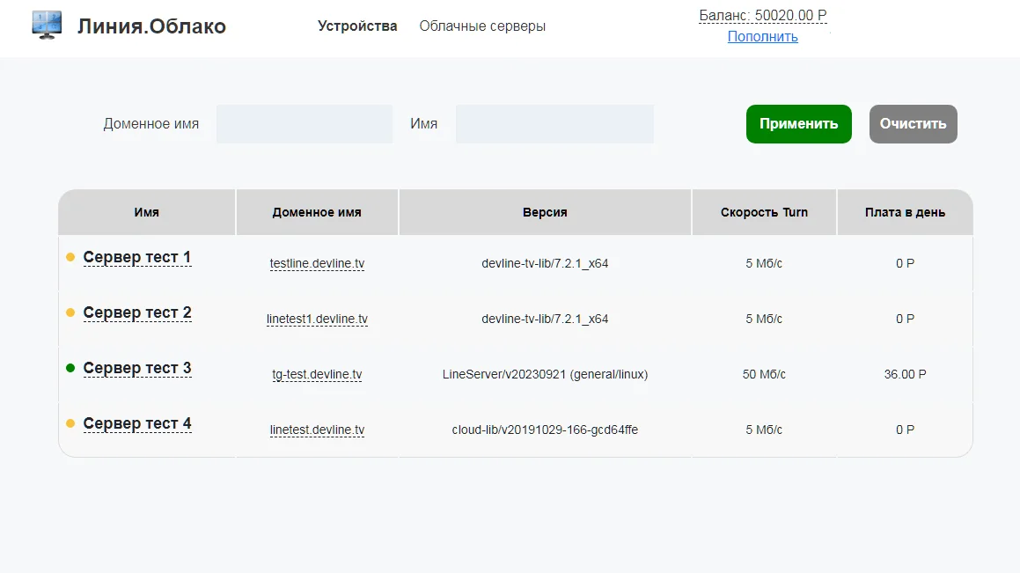Click the Линия.Облако monitor logo icon
1020x573 pixels.
point(47,26)
